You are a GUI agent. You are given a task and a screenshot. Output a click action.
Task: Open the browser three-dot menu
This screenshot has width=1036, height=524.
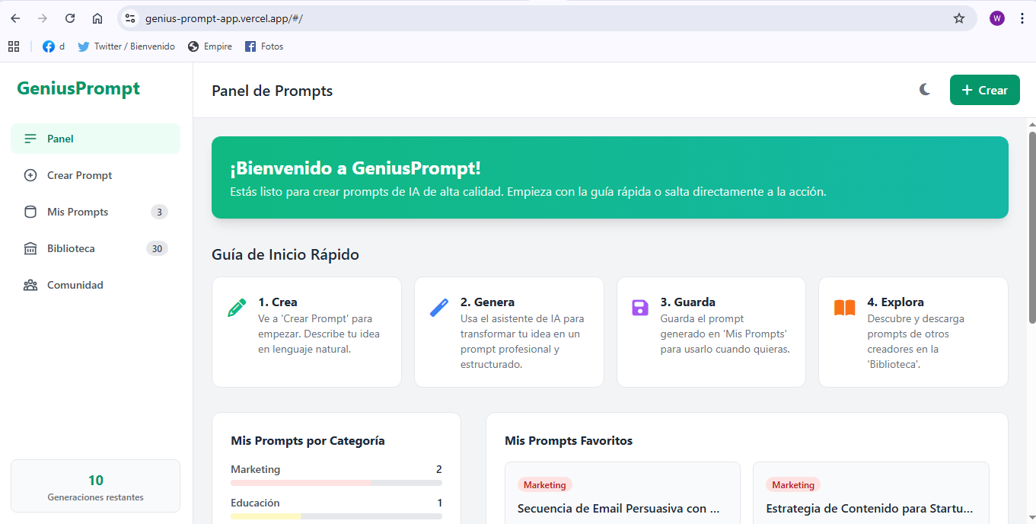click(x=1022, y=18)
